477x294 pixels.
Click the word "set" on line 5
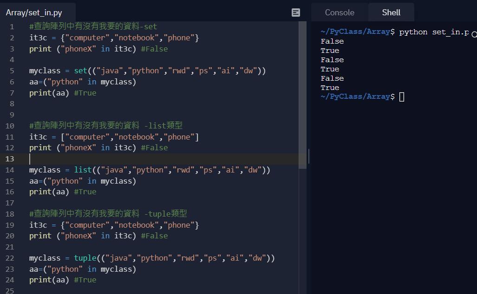point(81,71)
